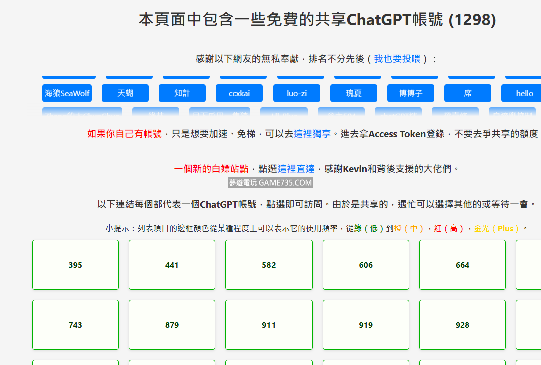Open account card 664
Viewport: 541px width, 365px height.
[x=463, y=265]
